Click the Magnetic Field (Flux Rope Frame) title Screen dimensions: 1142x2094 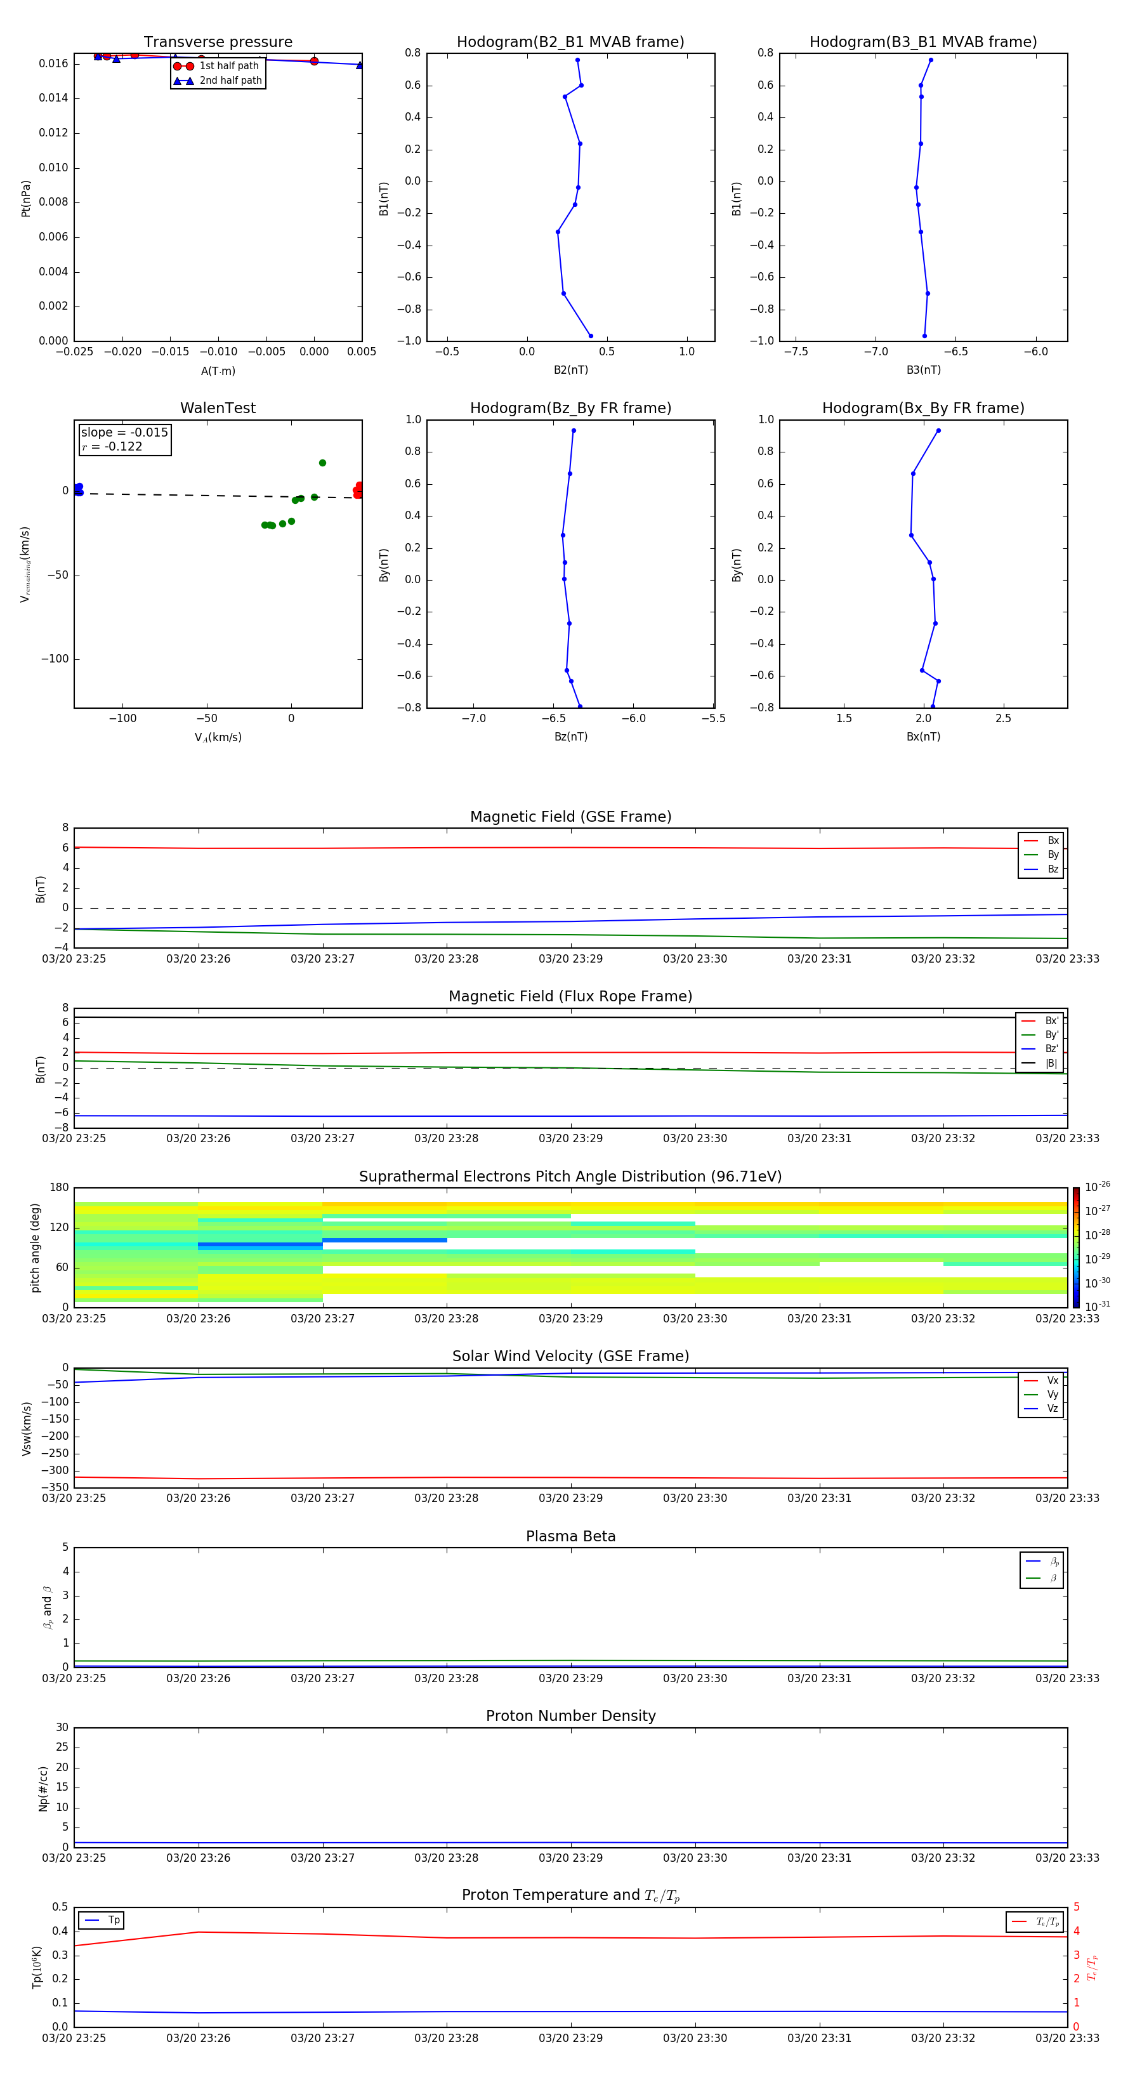570,997
